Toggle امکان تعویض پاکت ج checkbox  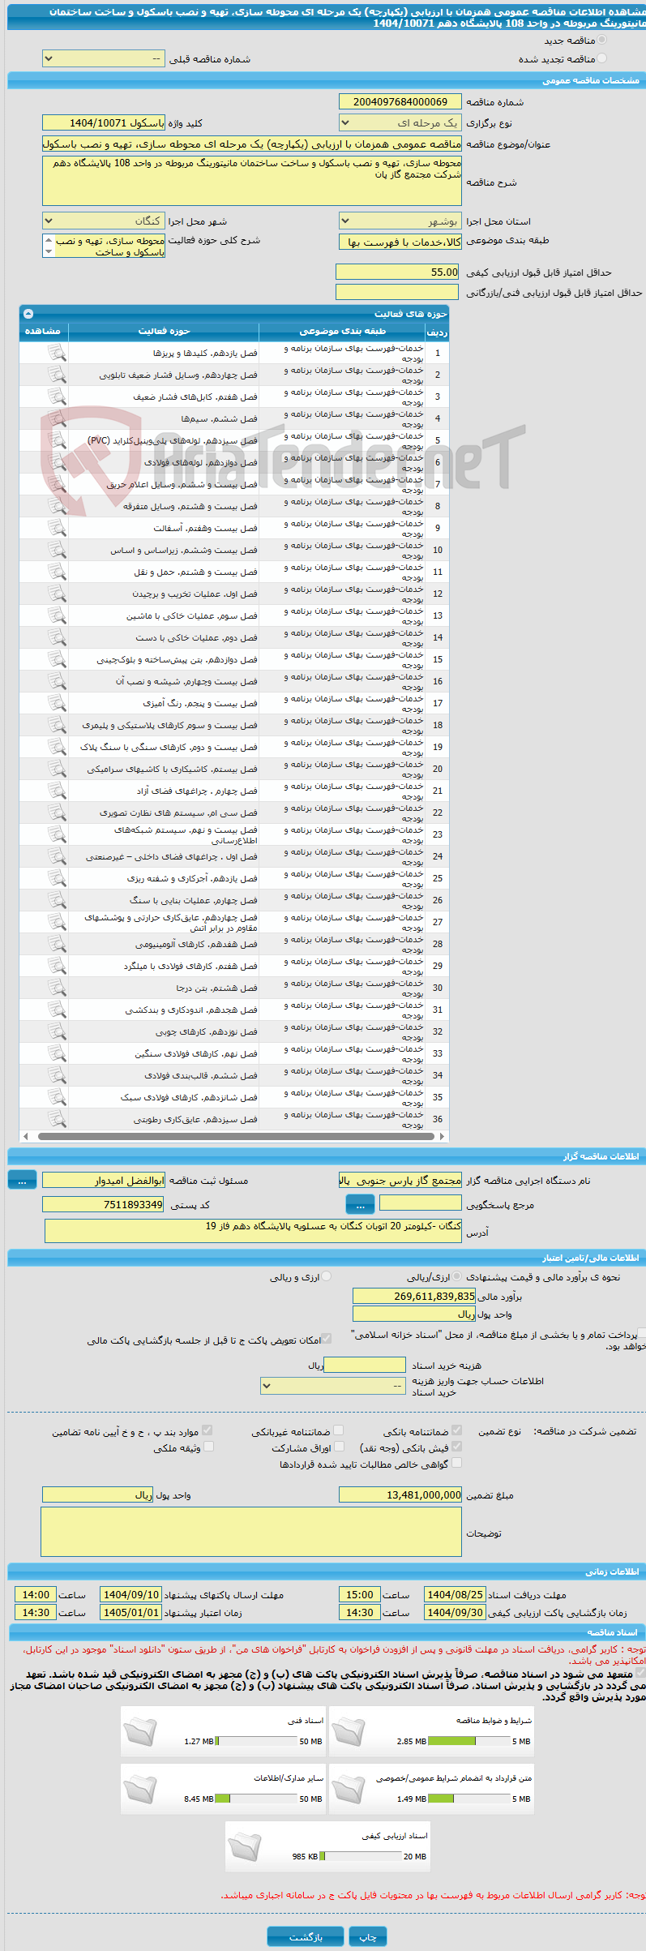coord(326,1339)
